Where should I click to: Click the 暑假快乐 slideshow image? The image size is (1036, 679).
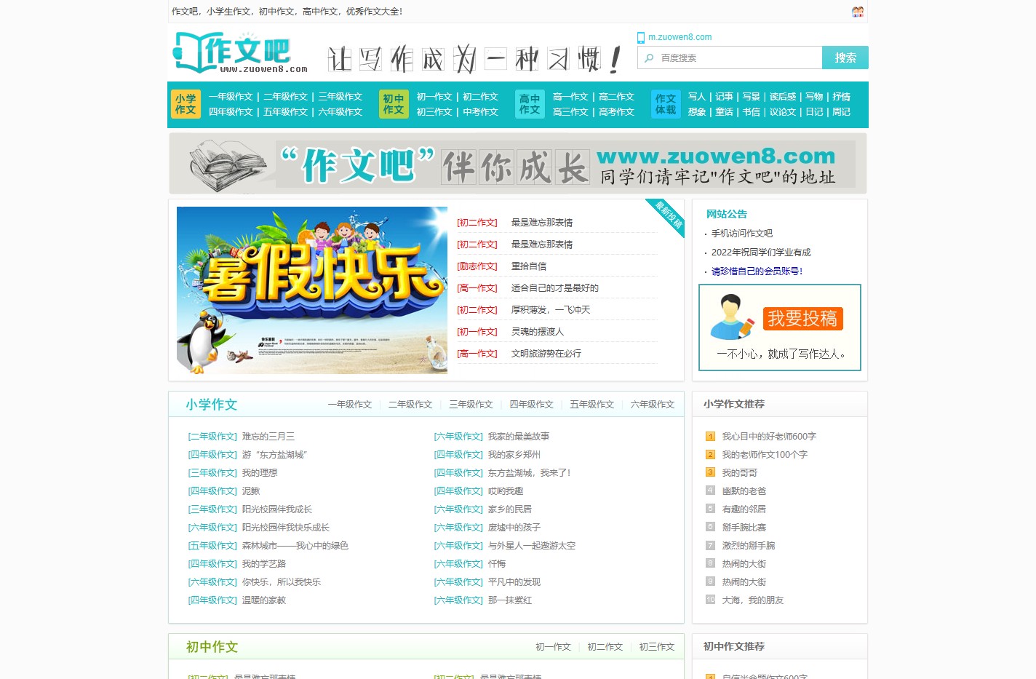coord(312,290)
